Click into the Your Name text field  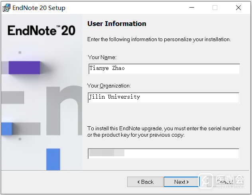point(164,69)
